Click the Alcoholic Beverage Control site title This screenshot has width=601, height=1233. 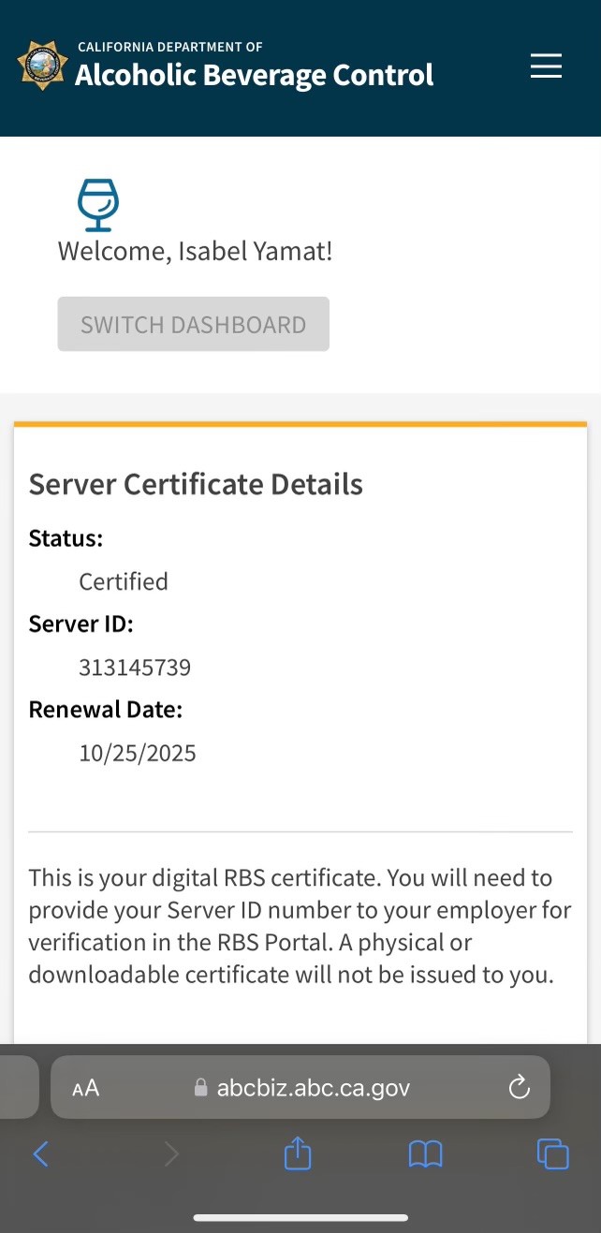point(254,74)
